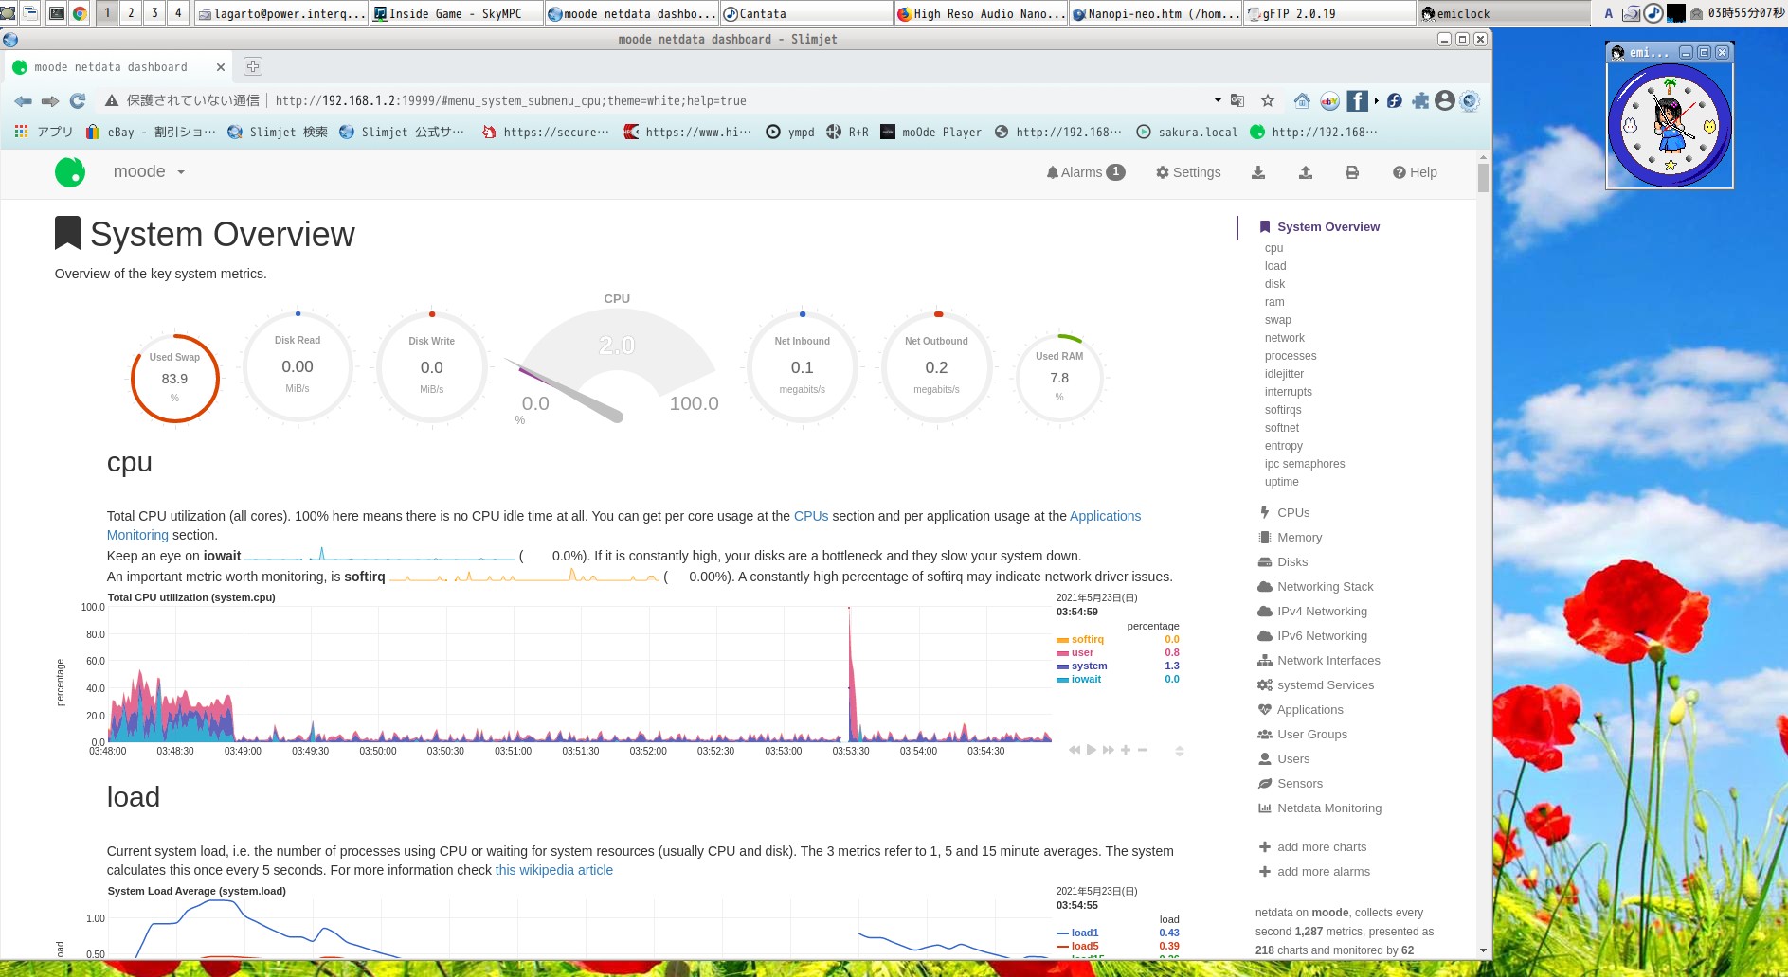Viewport: 1788px width, 977px height.
Task: Toggle iowait dimension in CPU chart legend
Action: click(1086, 679)
